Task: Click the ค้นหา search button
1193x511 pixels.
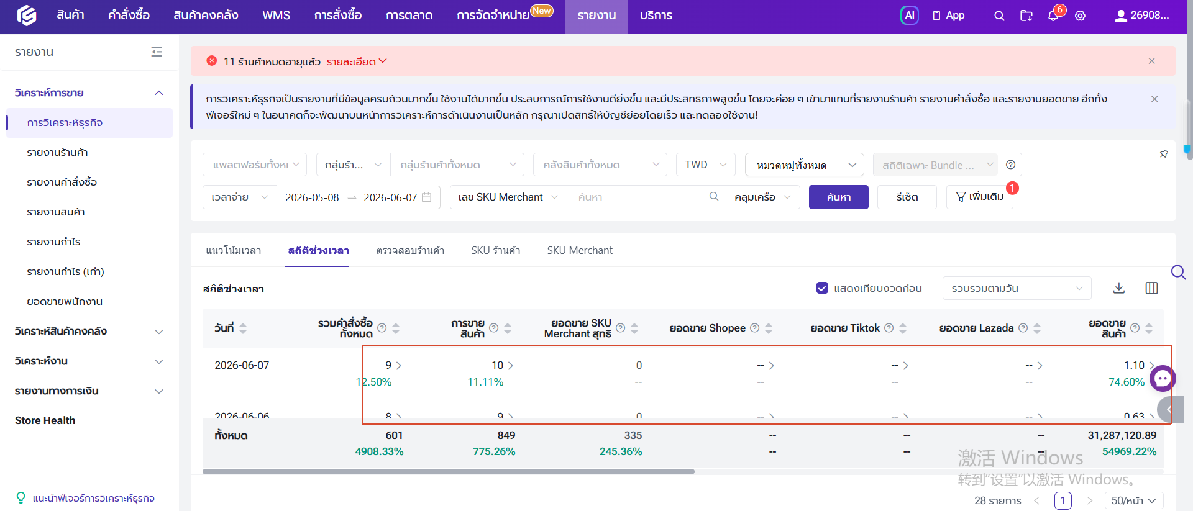Action: 839,197
